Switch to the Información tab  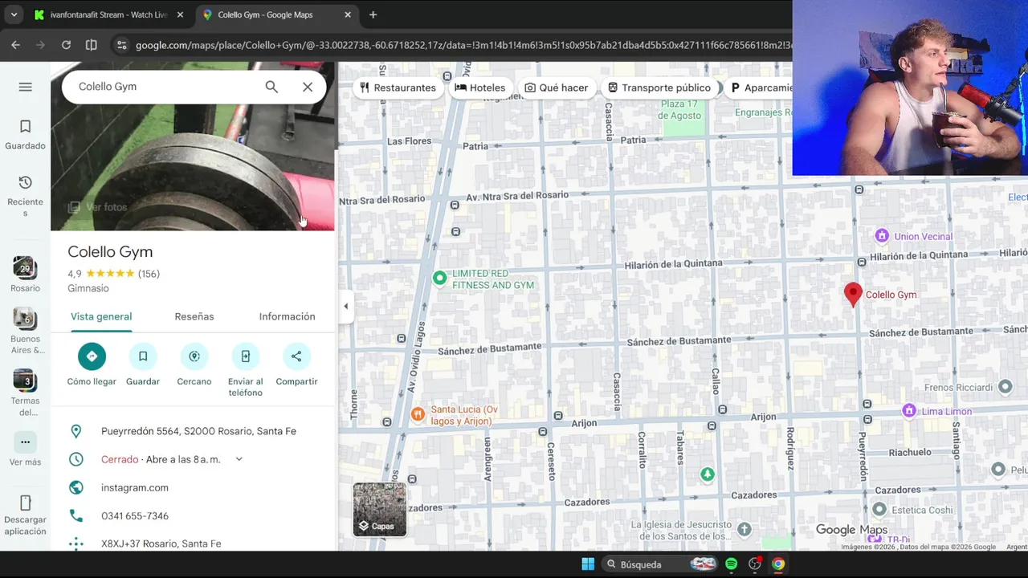pyautogui.click(x=287, y=316)
